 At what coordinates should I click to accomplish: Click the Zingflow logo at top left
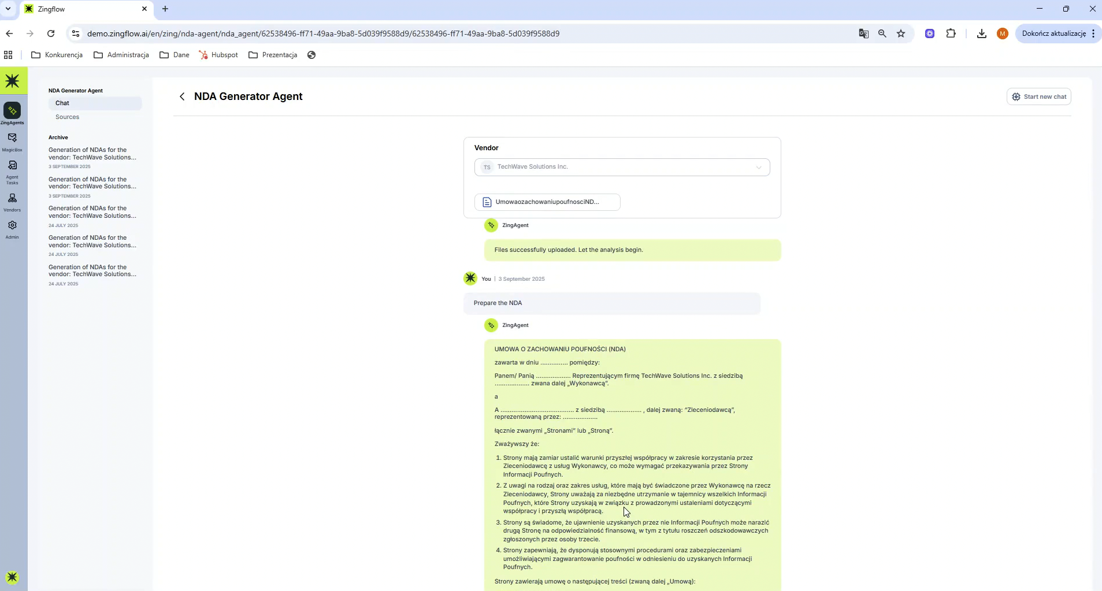(13, 81)
